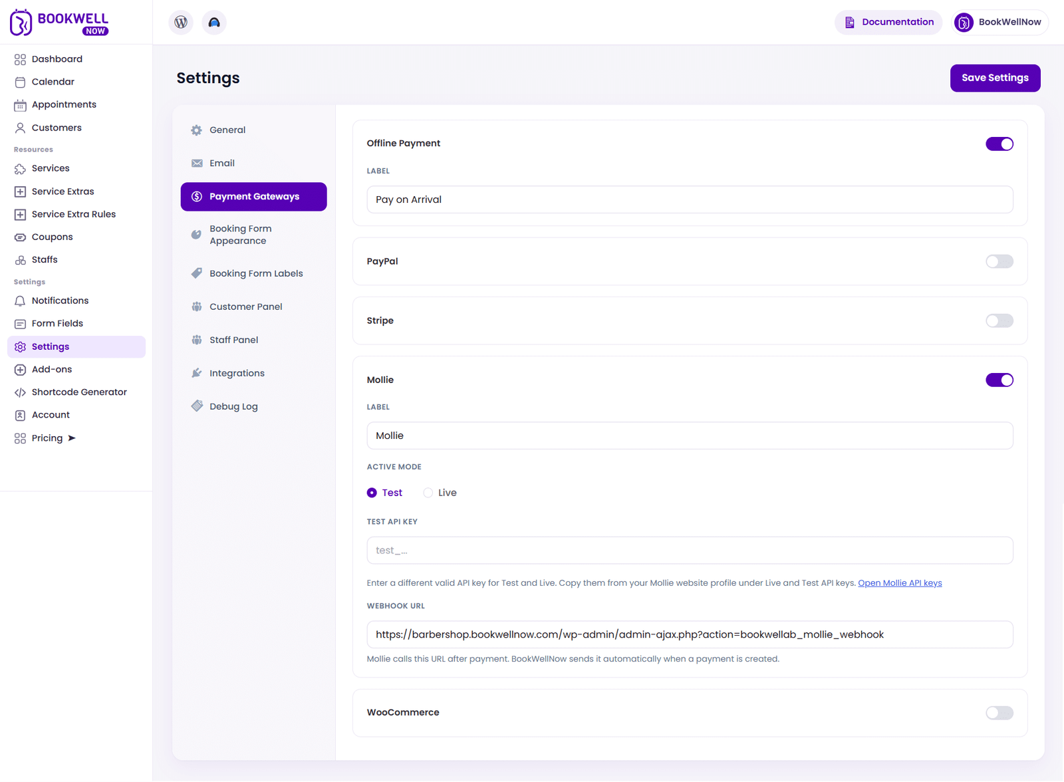Open the Staff Panel tab

(x=253, y=340)
